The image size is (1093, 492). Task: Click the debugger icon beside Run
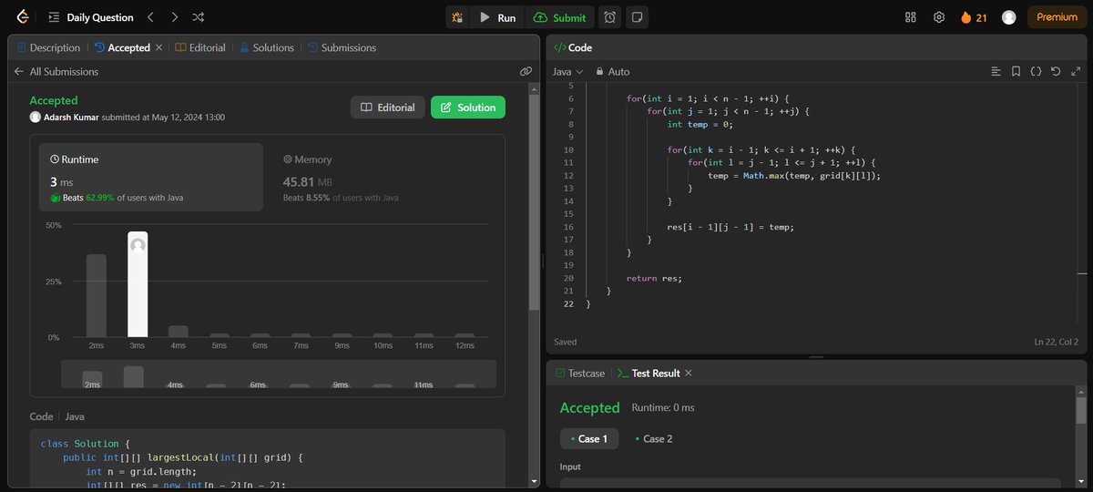[458, 17]
